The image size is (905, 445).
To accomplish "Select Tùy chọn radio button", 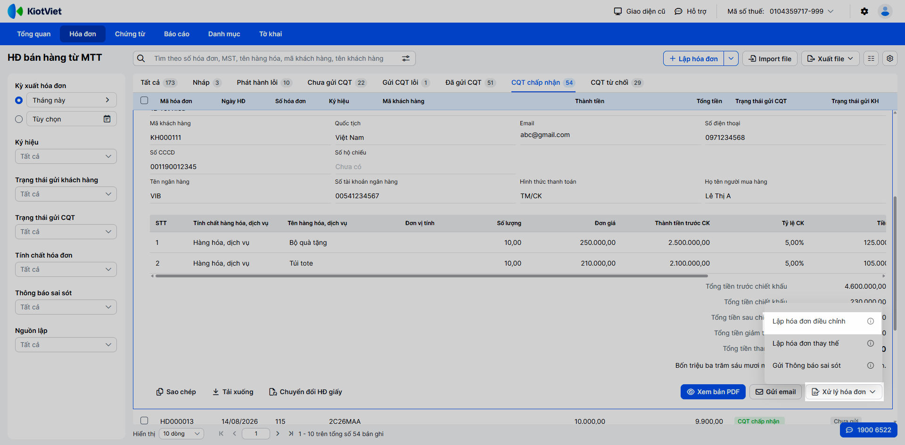I will (x=19, y=119).
